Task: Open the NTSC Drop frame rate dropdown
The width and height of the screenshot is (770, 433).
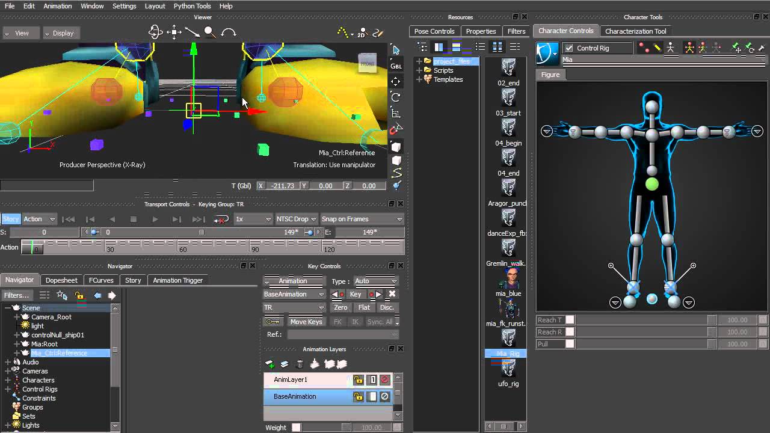Action: click(295, 220)
